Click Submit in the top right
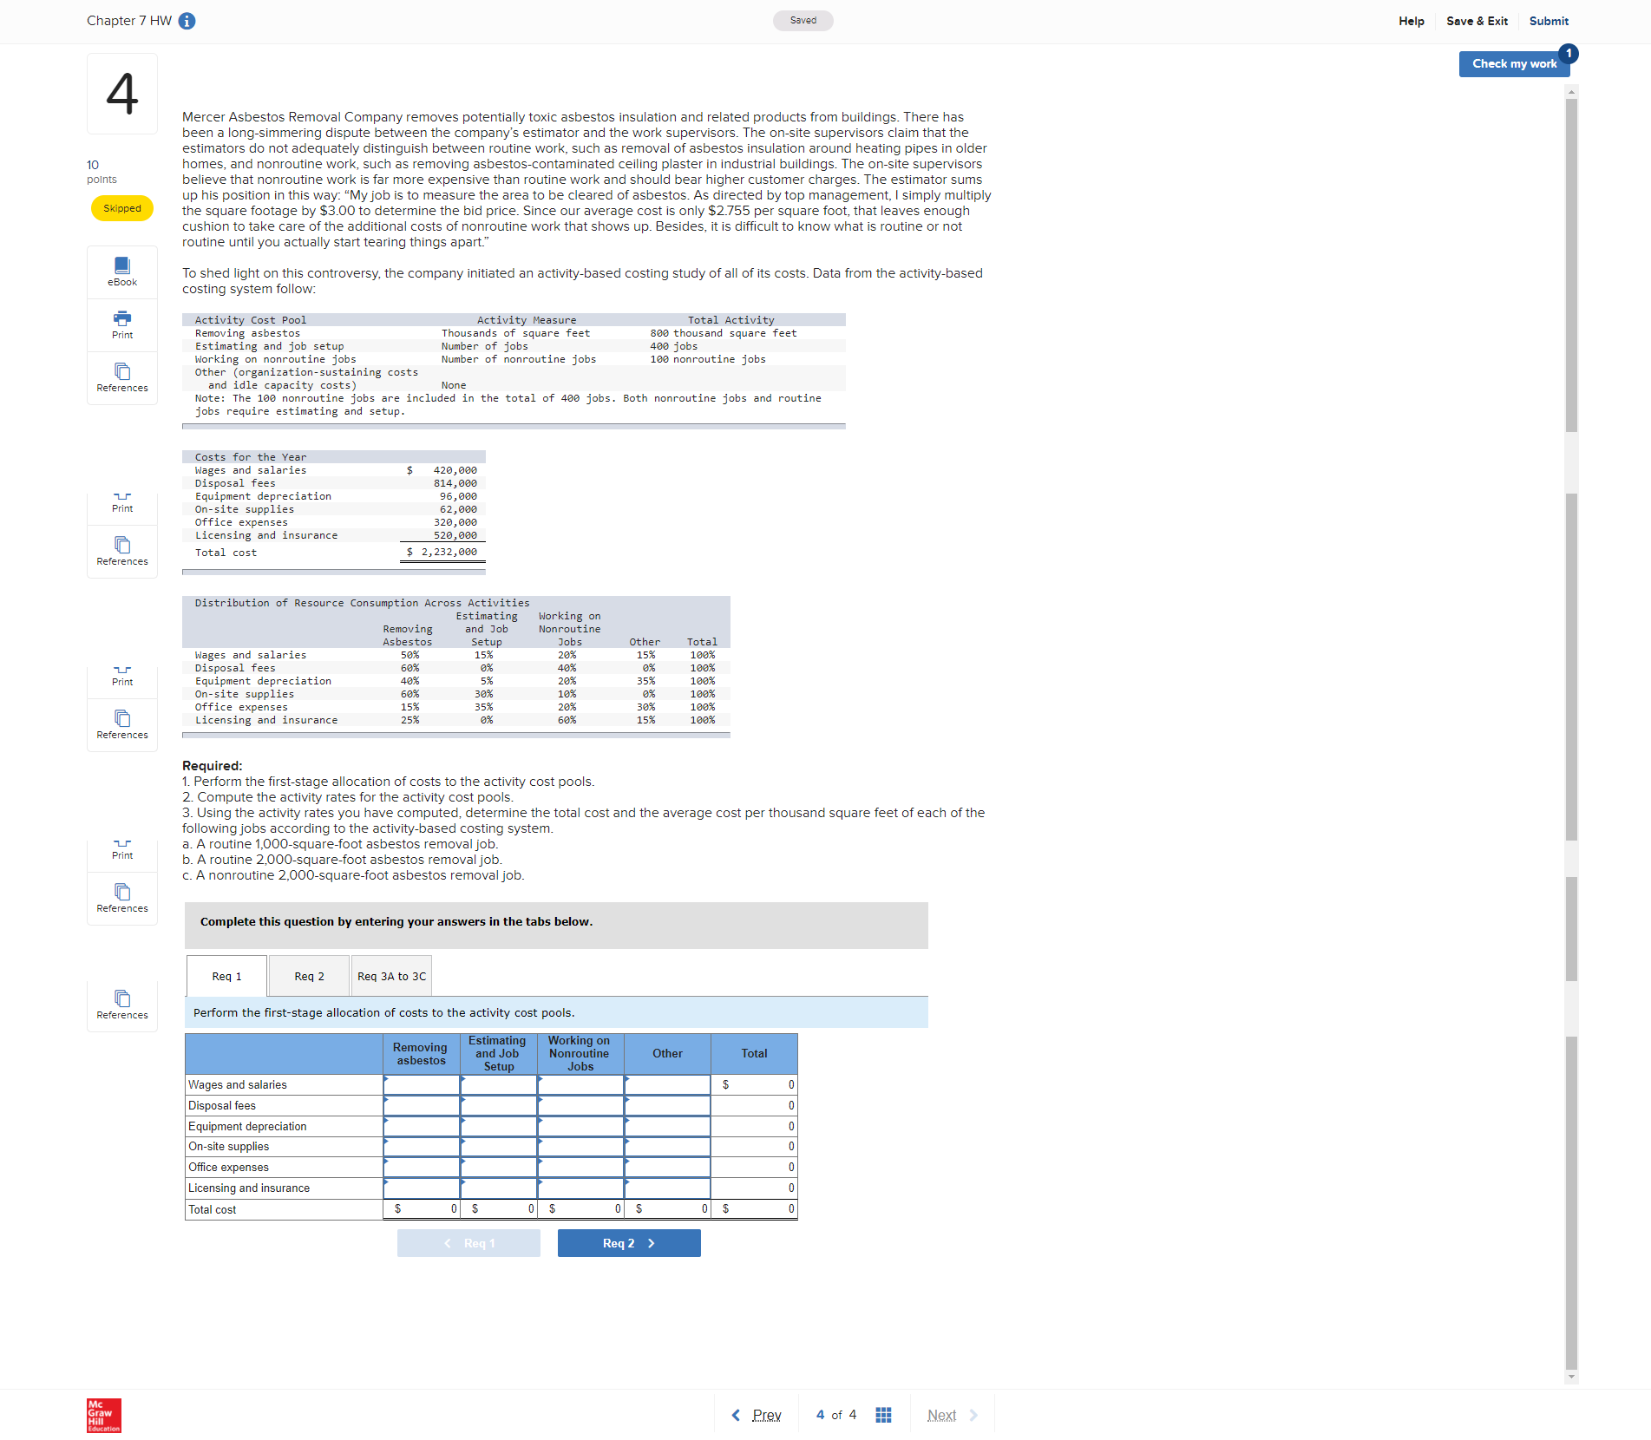1651x1440 pixels. click(x=1549, y=21)
